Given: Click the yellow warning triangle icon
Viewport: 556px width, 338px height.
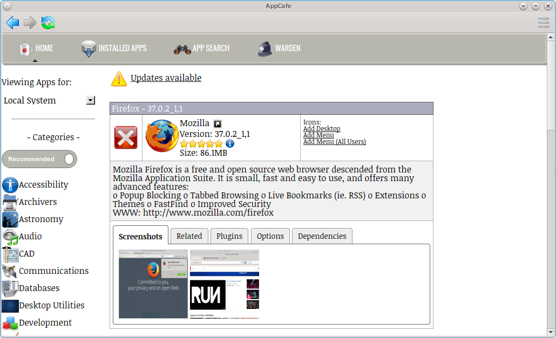Looking at the screenshot, I should [x=119, y=79].
